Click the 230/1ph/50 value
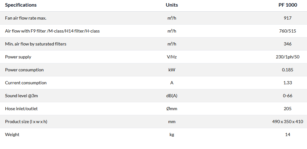Viewport: 307px width, 149px height. (287, 57)
